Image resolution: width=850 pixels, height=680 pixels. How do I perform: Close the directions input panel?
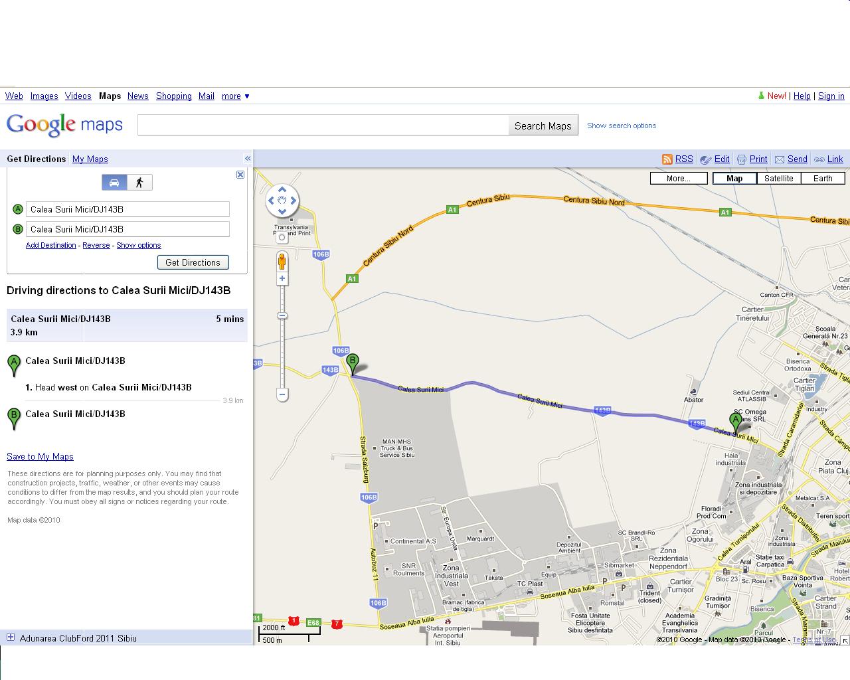coord(240,175)
